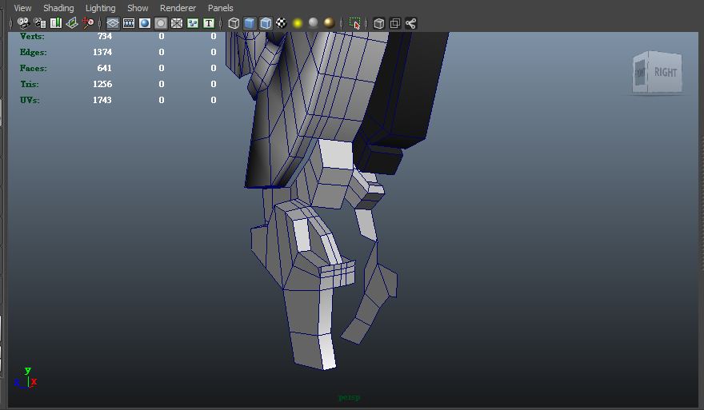Click the 'Faces:' HUD label

[34, 68]
